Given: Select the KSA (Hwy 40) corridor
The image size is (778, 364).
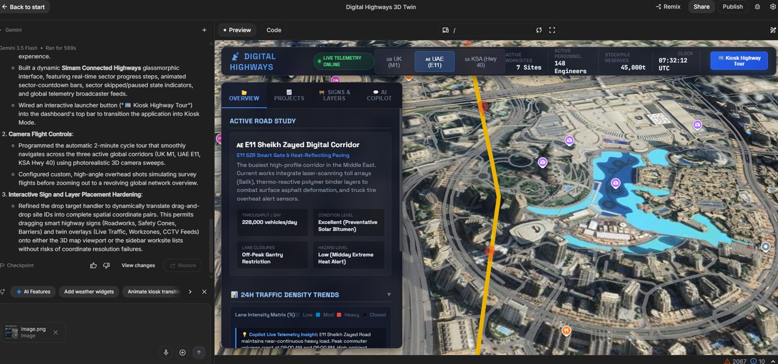Looking at the screenshot, I should pos(480,62).
